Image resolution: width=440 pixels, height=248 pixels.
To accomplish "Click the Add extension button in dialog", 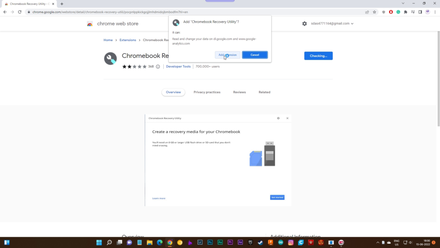I will [x=228, y=55].
